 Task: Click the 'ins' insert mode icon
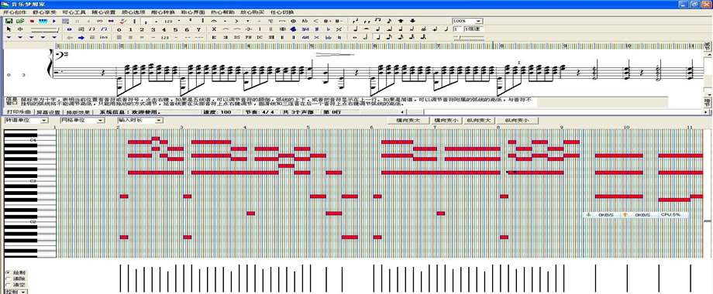104,37
